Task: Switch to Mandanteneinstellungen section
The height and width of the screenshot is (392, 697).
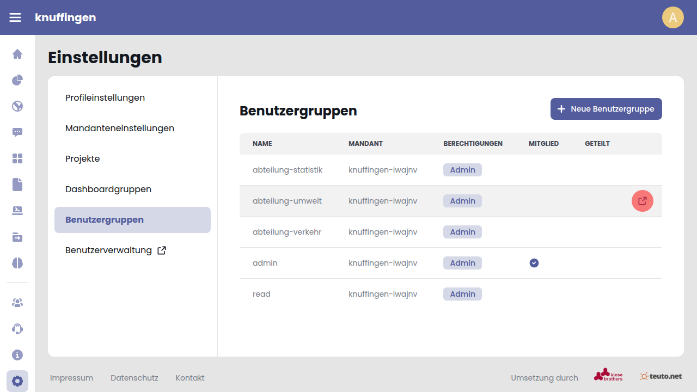Action: [x=120, y=128]
